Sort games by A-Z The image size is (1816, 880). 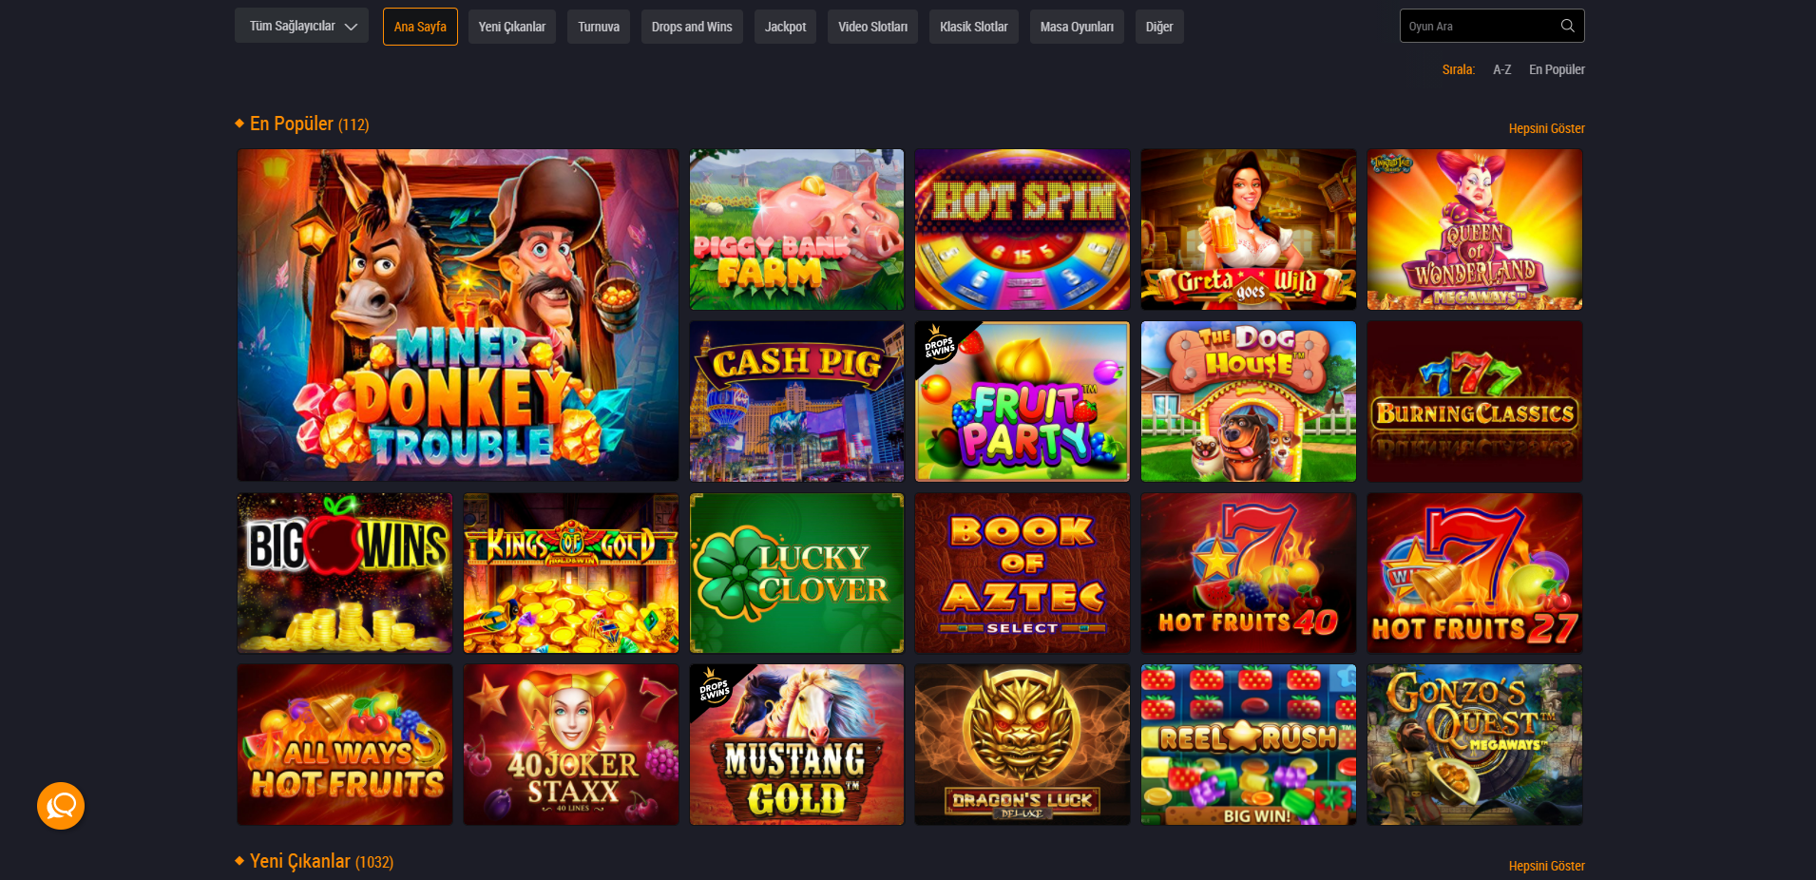coord(1501,69)
